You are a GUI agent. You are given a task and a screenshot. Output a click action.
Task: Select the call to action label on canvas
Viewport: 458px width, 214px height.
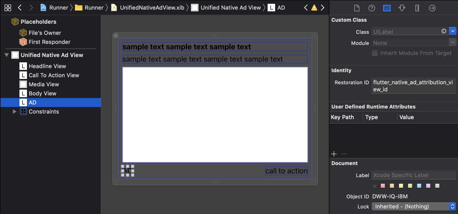click(287, 171)
